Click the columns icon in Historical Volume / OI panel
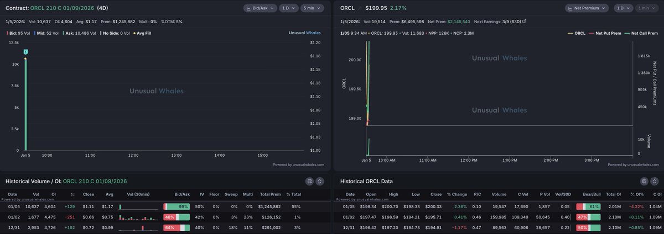This screenshot has height=234, width=664. pyautogui.click(x=309, y=181)
